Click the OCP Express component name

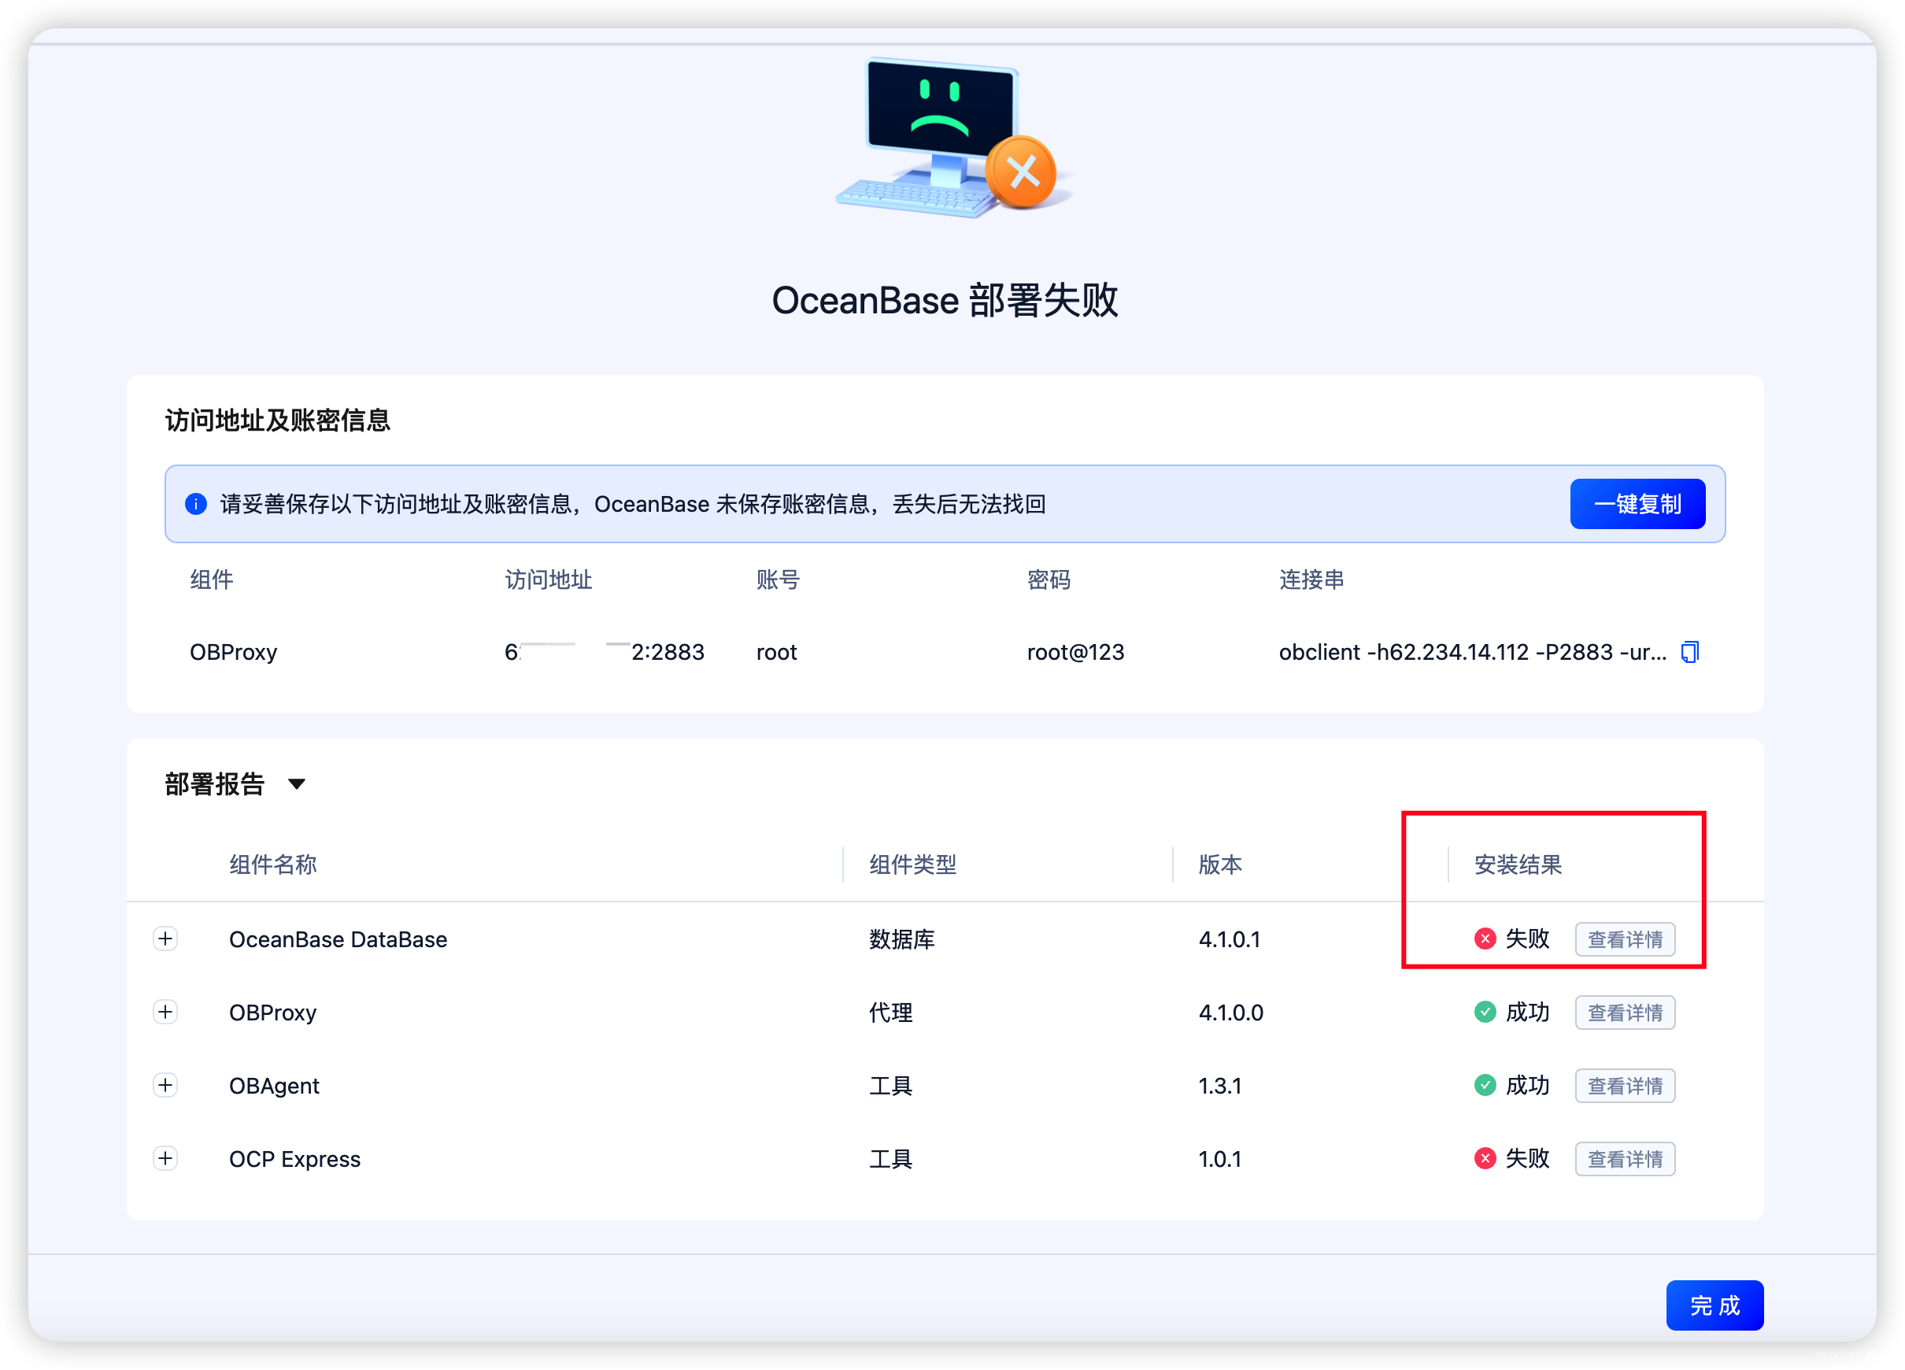[x=295, y=1158]
